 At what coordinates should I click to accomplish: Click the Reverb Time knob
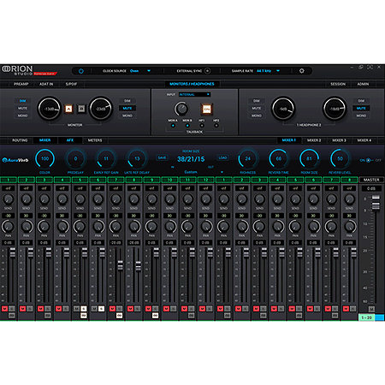(279, 158)
